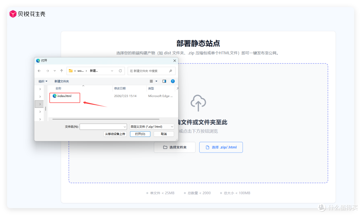This screenshot has width=361, height=215.
Task: Expand the first navigation tree chevron
Action: (x=40, y=89)
